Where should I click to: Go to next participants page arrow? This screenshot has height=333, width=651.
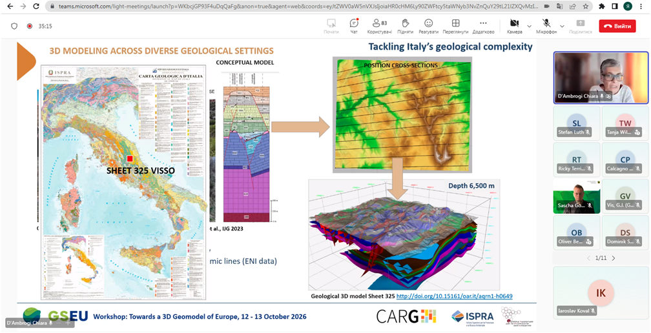tap(614, 258)
